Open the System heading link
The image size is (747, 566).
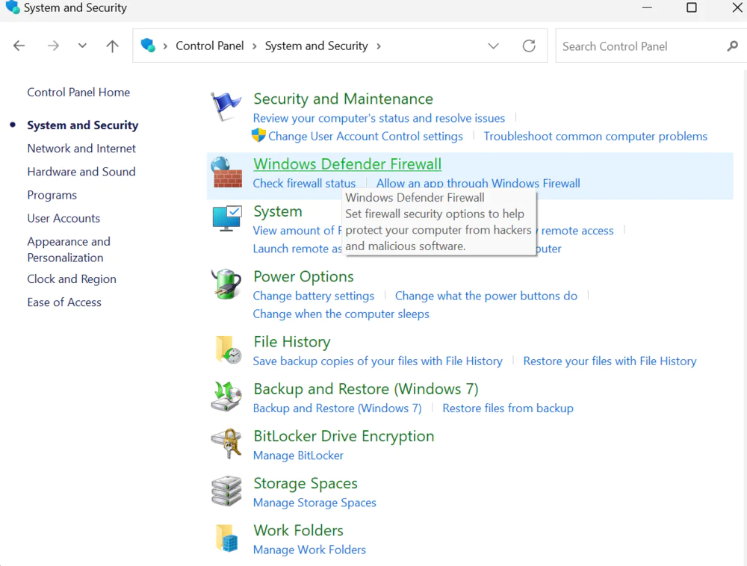coord(278,211)
